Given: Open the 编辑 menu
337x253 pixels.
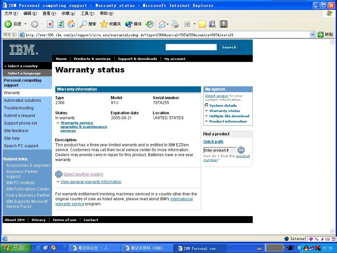Looking at the screenshot, I should tap(30, 13).
